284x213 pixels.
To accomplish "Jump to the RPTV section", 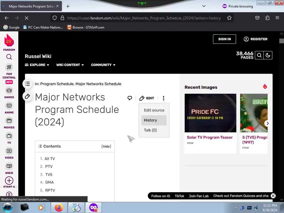I will point(50,190).
